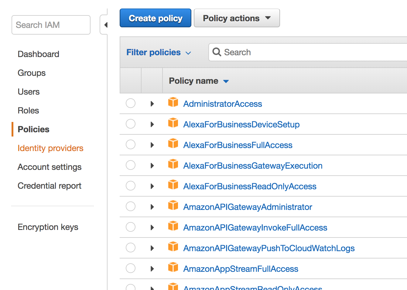The image size is (407, 290).
Task: Open the AlexaForBusinessFullAccess policy link
Action: (x=238, y=145)
